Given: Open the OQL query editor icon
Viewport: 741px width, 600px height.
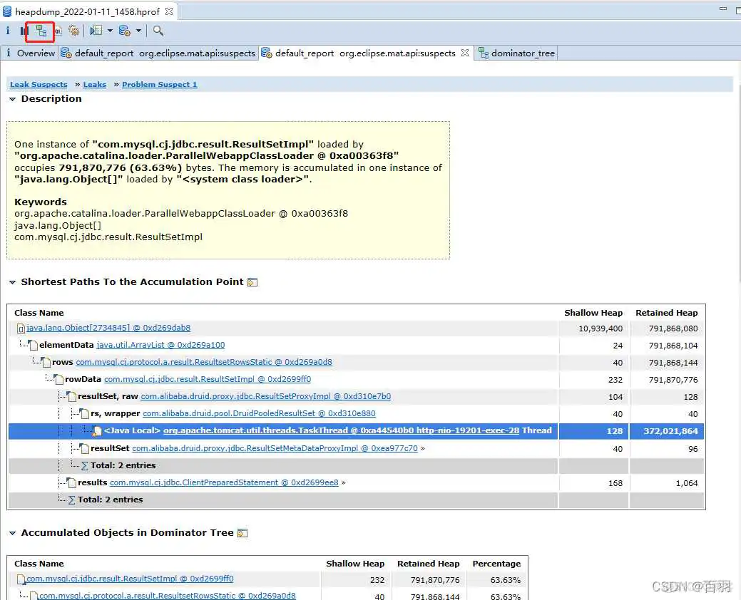Looking at the screenshot, I should (x=58, y=31).
